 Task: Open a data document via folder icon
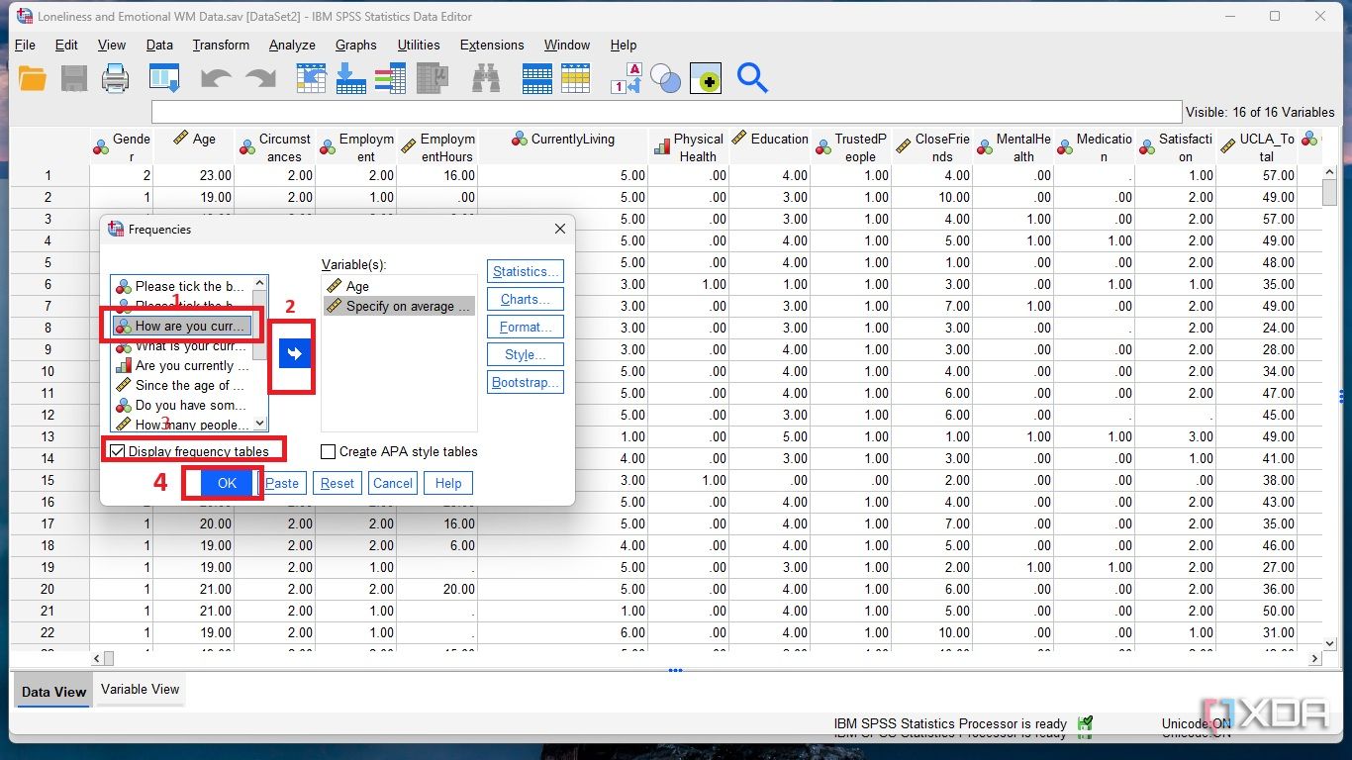coord(33,79)
